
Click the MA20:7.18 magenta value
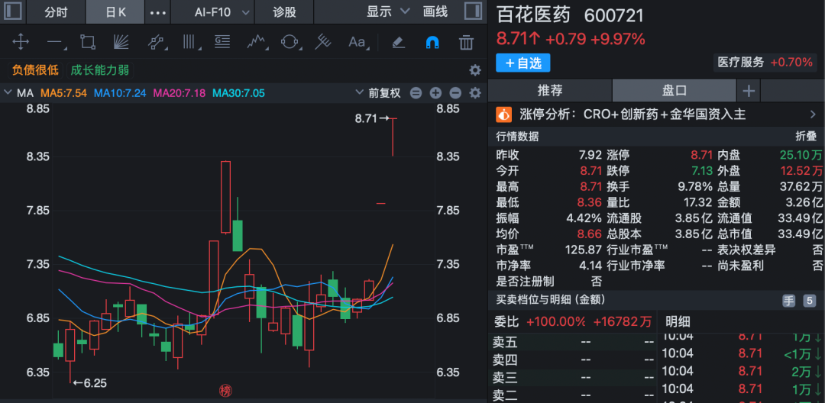tap(180, 93)
